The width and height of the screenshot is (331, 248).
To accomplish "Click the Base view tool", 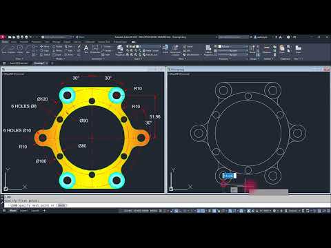I will coord(298,49).
